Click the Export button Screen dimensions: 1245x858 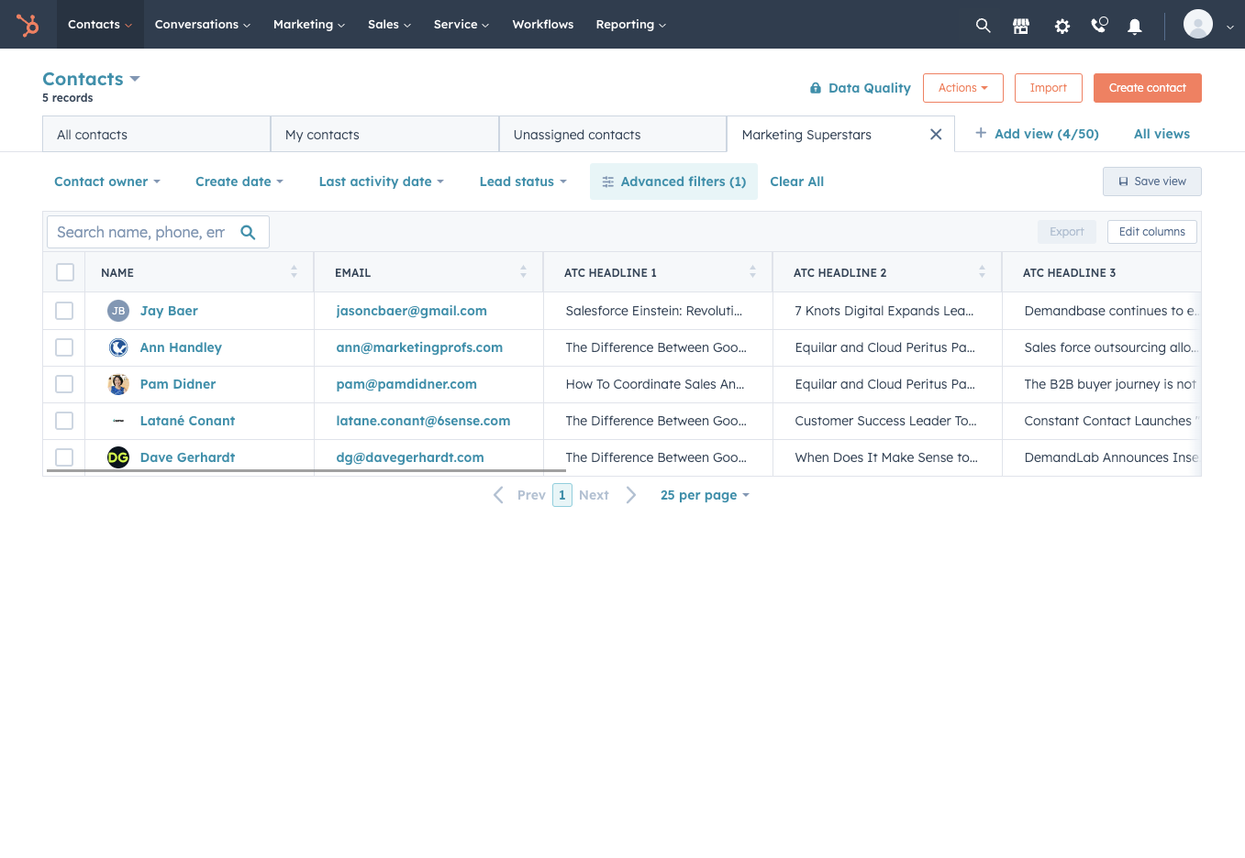coord(1067,232)
